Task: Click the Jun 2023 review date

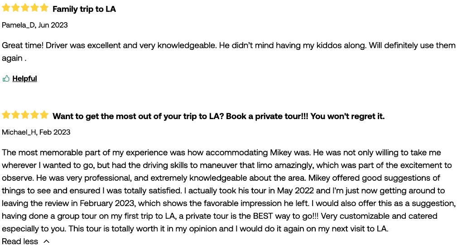Action: click(x=53, y=25)
